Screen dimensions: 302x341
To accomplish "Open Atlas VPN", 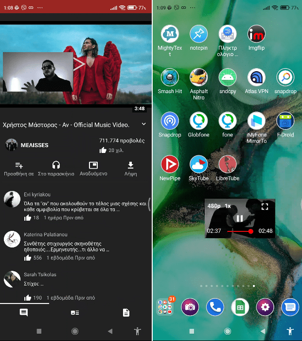I will (256, 77).
